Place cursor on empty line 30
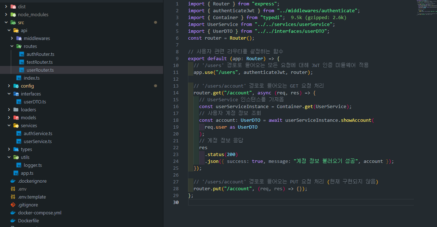437x227 pixels. point(301,202)
